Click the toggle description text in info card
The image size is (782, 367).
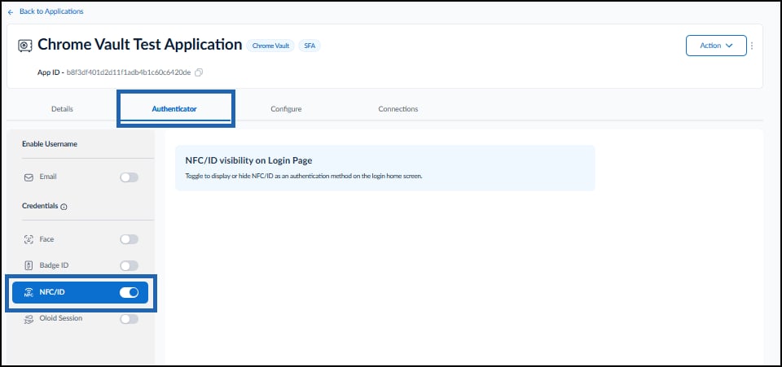pos(304,177)
